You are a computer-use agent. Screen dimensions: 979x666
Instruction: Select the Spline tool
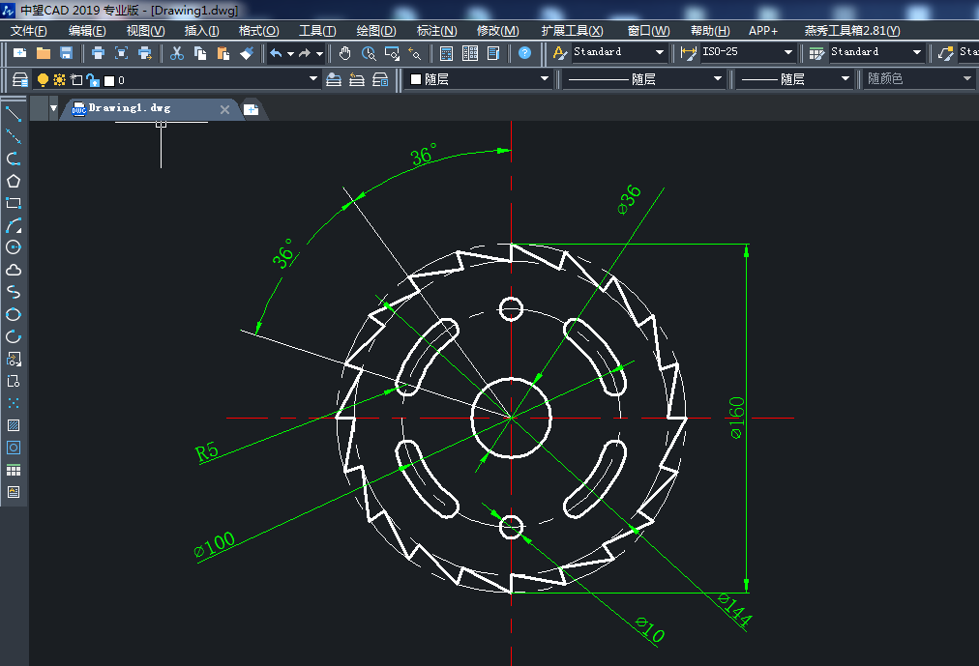click(x=14, y=292)
